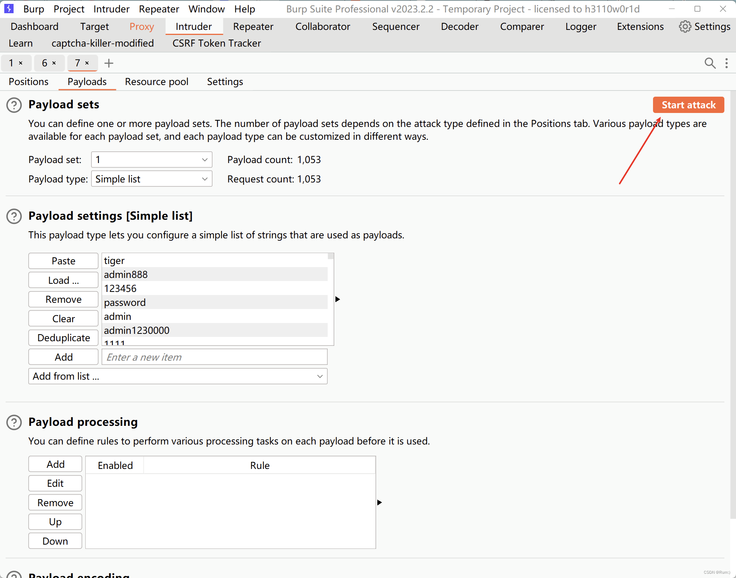Viewport: 736px width, 578px height.
Task: Open the Window menu
Action: [x=206, y=9]
